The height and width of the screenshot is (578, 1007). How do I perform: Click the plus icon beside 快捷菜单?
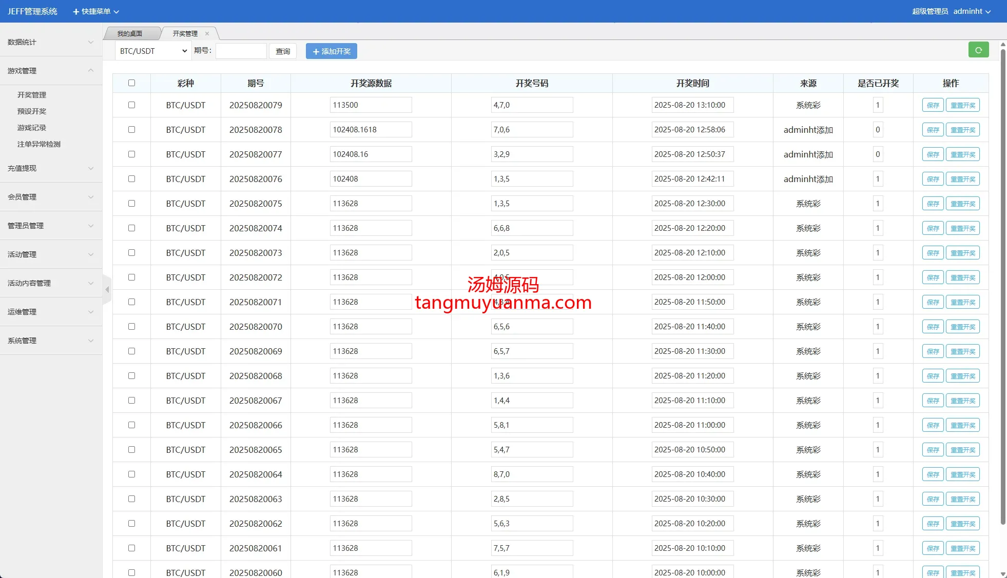pos(76,11)
